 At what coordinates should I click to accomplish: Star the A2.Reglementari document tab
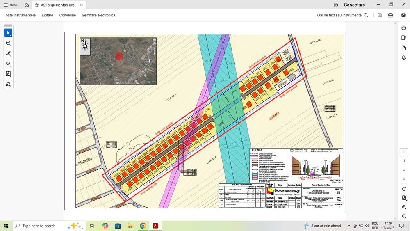[x=37, y=5]
